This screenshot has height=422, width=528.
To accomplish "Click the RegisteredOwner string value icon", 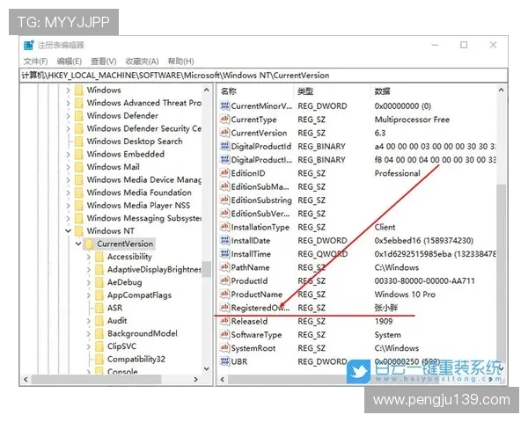I will 224,308.
